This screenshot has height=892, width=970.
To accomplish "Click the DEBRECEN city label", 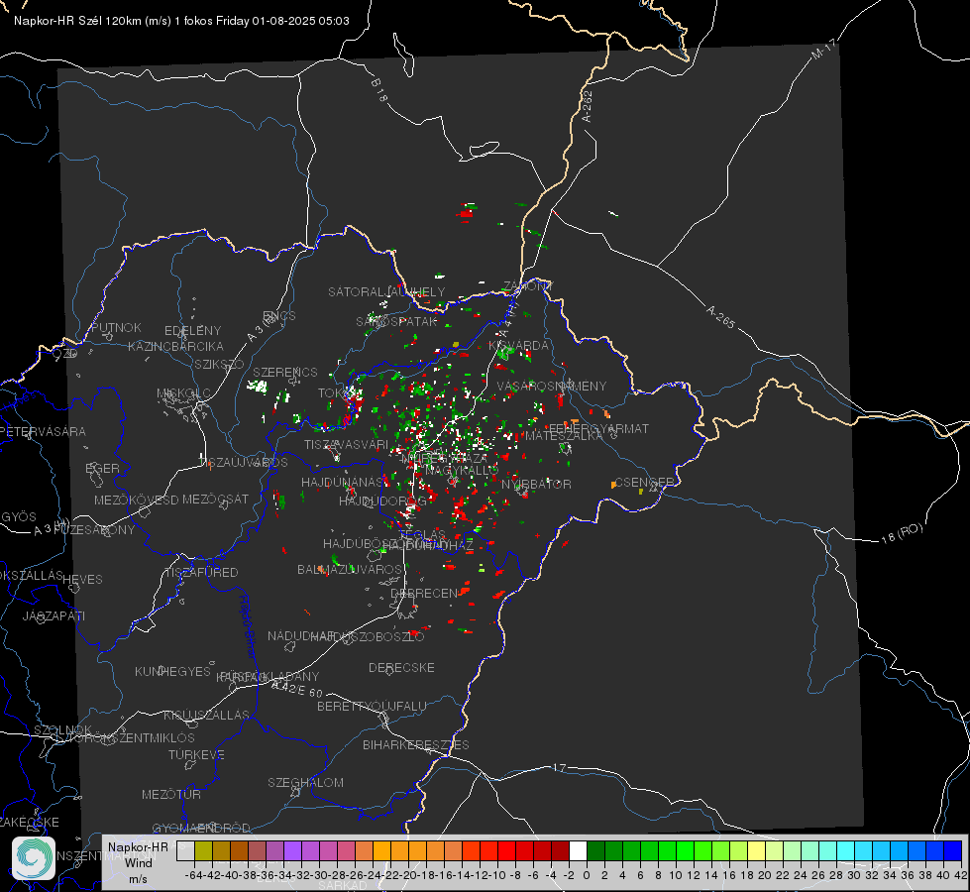I will tap(424, 593).
